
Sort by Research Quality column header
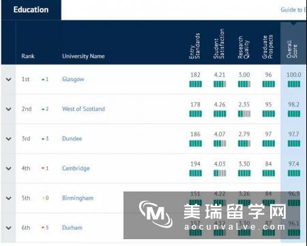[x=244, y=47]
